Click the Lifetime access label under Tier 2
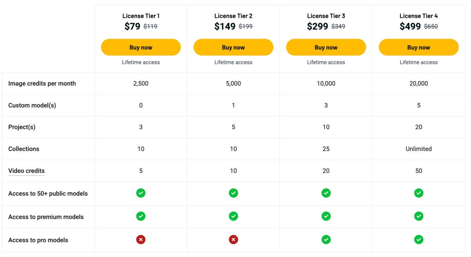The width and height of the screenshot is (471, 257). (x=233, y=62)
